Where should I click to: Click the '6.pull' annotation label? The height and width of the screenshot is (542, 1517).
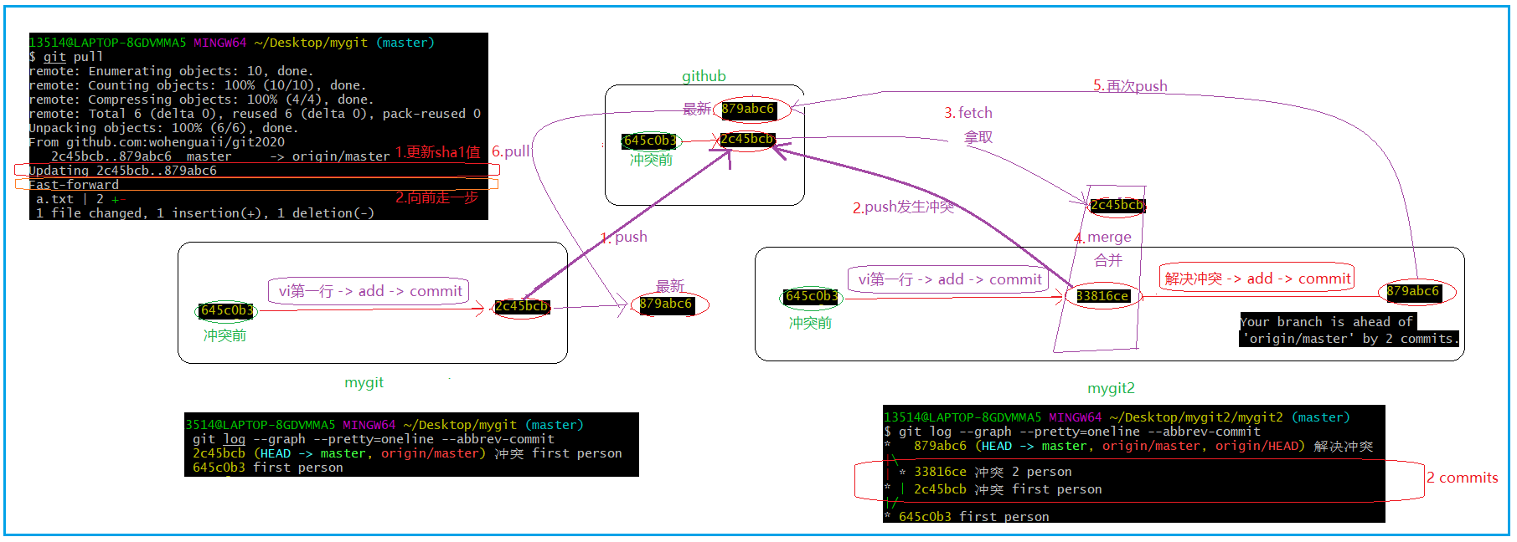tap(510, 151)
